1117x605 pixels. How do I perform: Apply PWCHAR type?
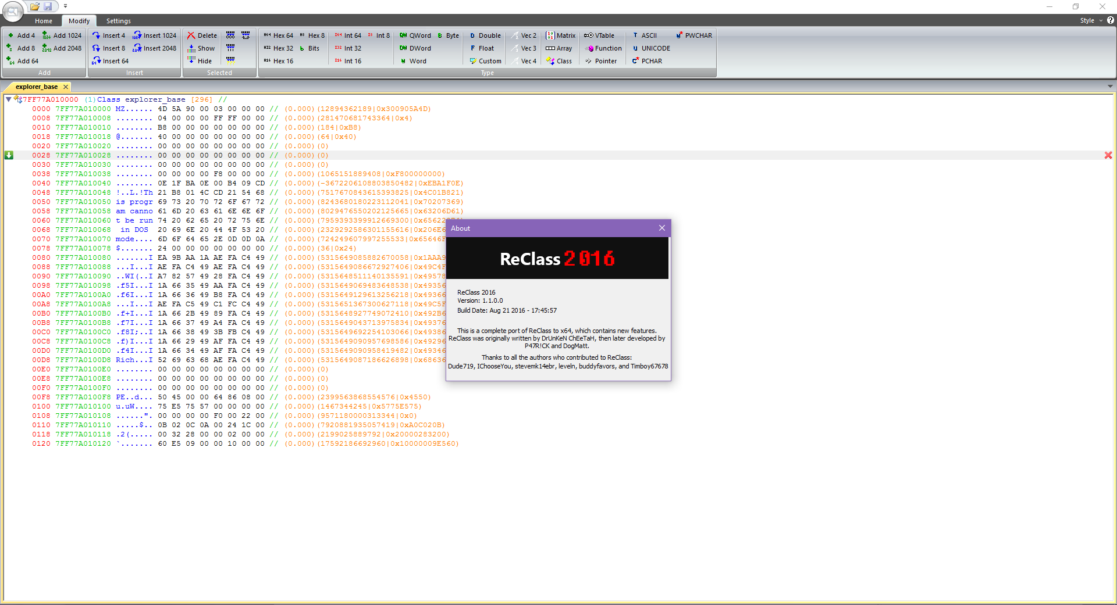(694, 35)
